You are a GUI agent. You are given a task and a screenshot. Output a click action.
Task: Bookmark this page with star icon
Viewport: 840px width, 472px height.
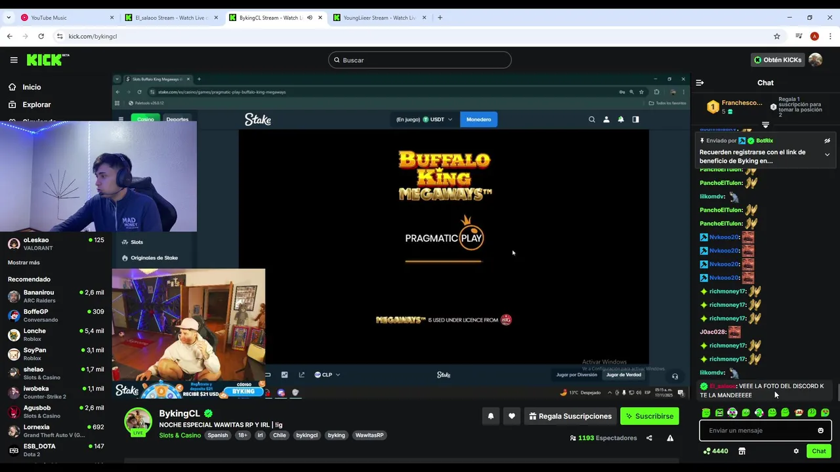[777, 36]
